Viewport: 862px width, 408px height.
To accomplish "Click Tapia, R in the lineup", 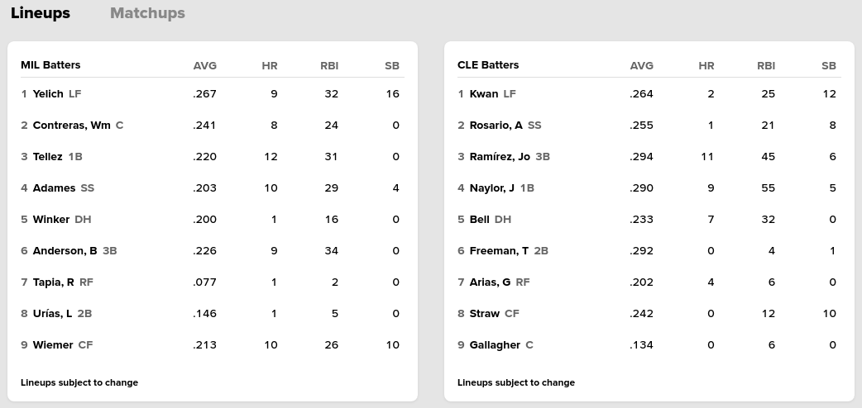I will (x=53, y=282).
